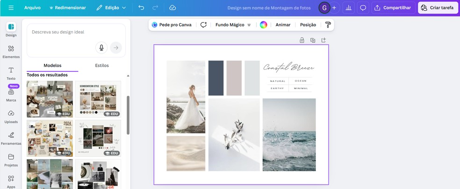Click Pede pro Canva button
The height and width of the screenshot is (189, 460).
point(172,25)
